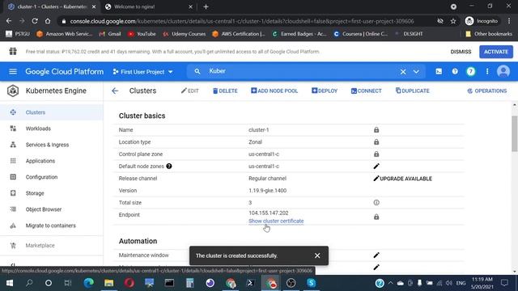
Task: Open the hamburger navigation menu
Action: pos(13,72)
